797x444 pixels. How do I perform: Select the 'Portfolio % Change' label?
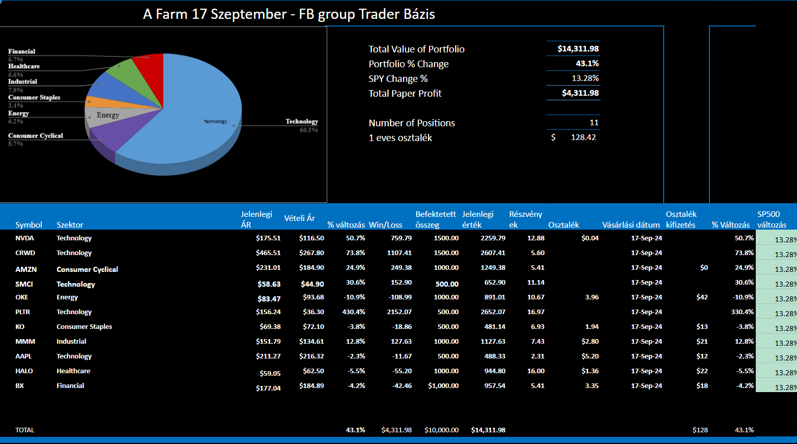pos(409,64)
